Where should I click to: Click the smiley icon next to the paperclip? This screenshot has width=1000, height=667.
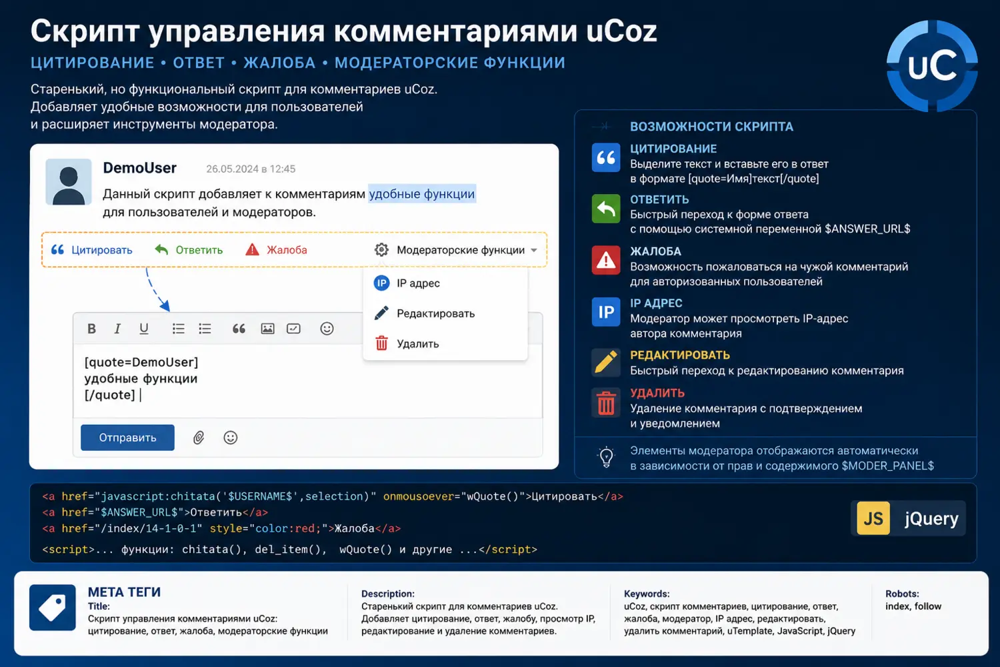[231, 438]
